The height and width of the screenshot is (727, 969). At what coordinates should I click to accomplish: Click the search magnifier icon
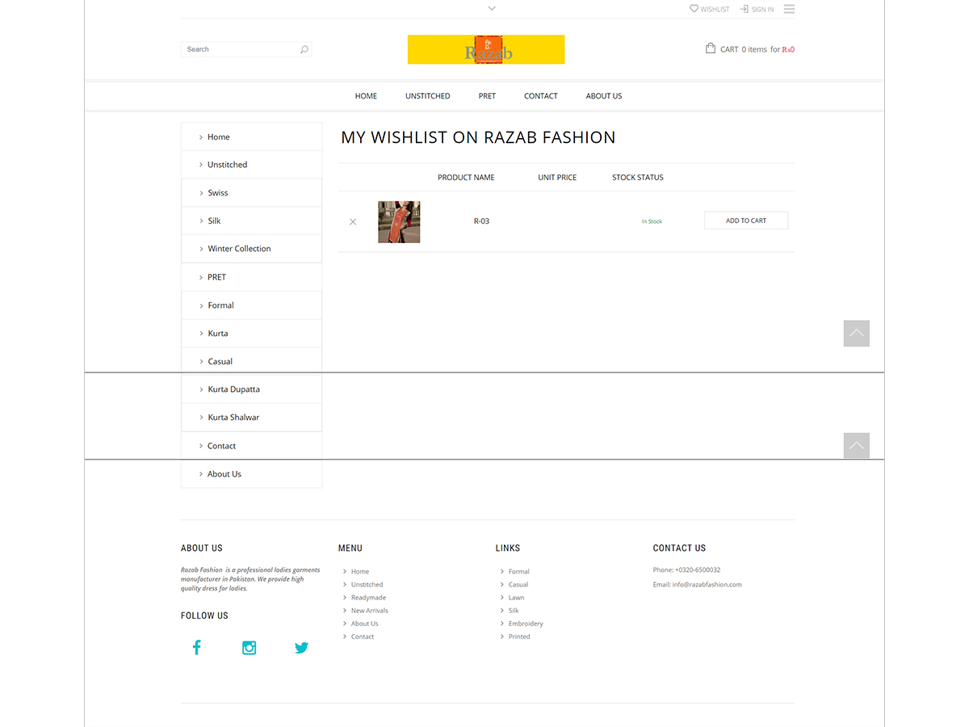pos(304,49)
